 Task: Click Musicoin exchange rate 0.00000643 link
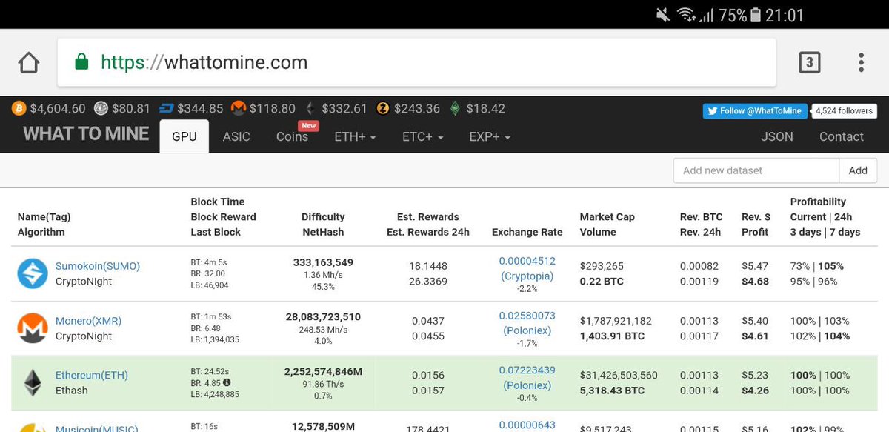[527, 425]
